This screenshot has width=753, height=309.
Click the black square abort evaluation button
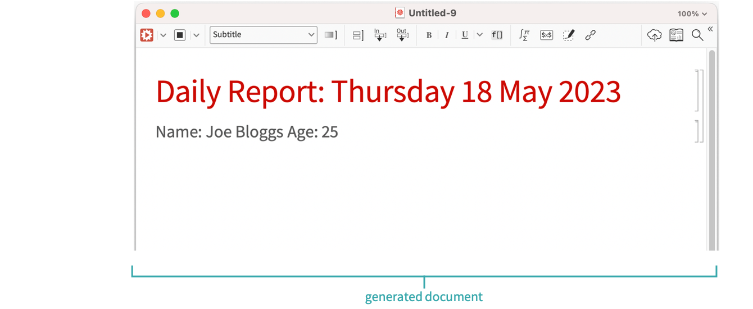180,35
